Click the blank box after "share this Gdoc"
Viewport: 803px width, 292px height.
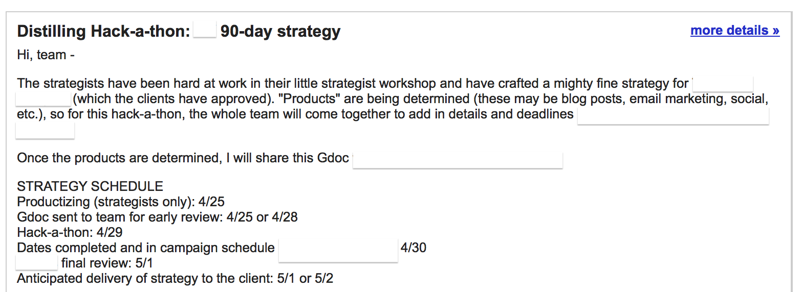coord(458,159)
